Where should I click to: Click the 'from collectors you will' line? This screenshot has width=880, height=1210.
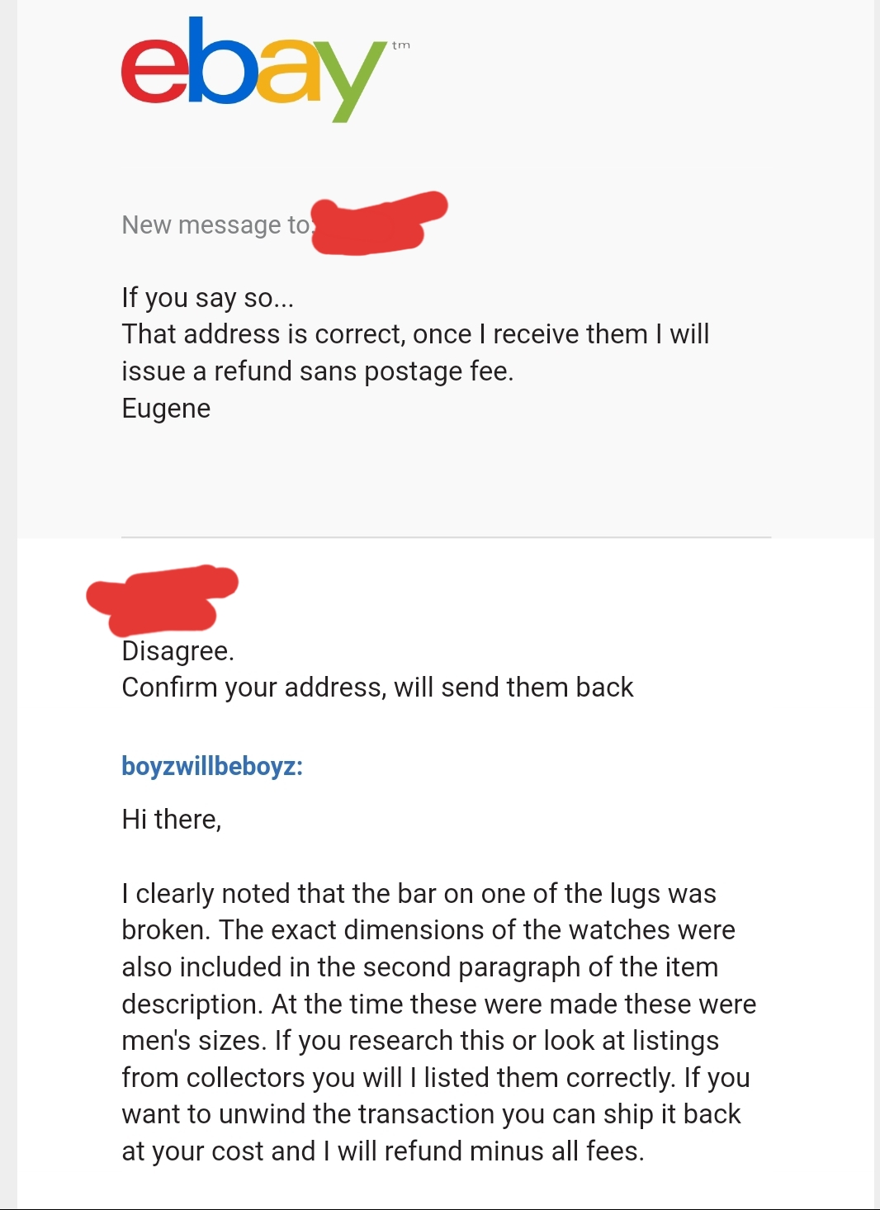[435, 1078]
